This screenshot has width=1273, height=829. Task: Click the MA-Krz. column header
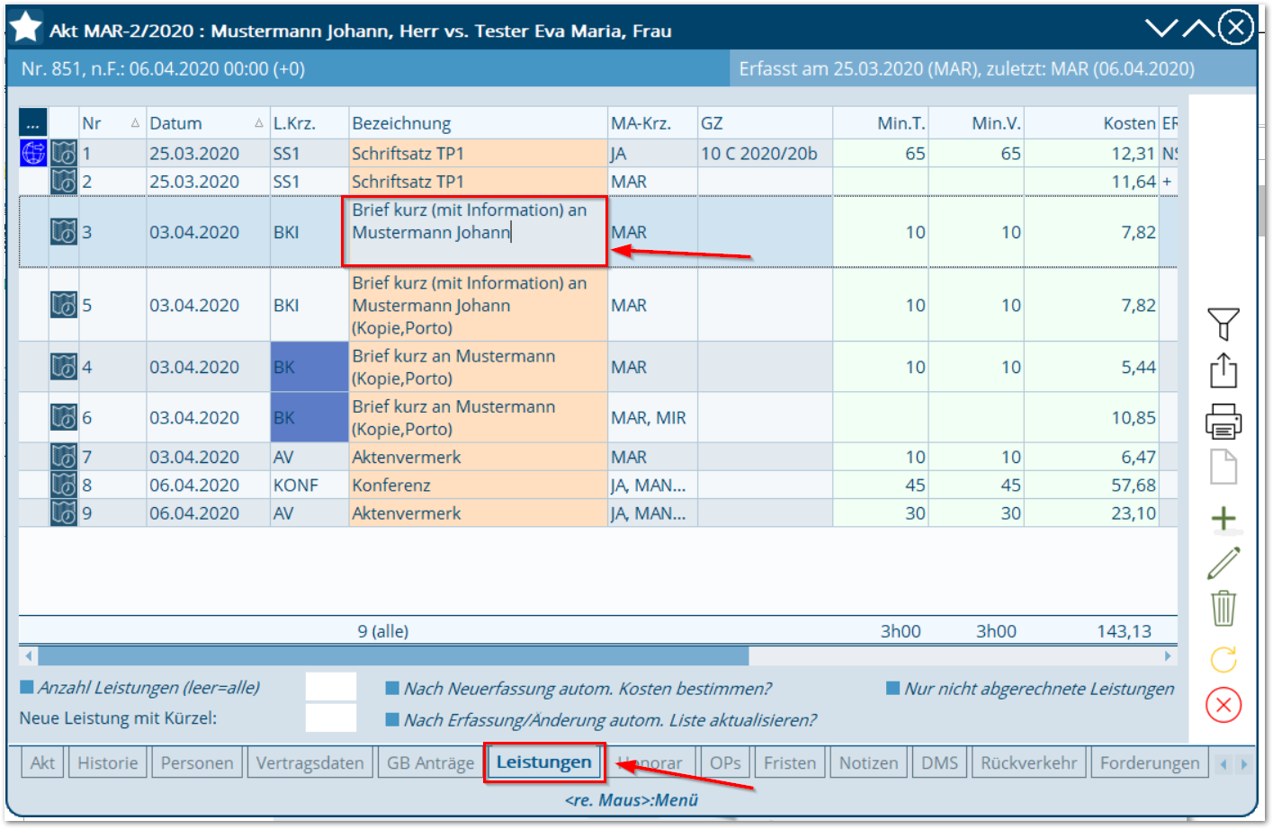tap(652, 123)
